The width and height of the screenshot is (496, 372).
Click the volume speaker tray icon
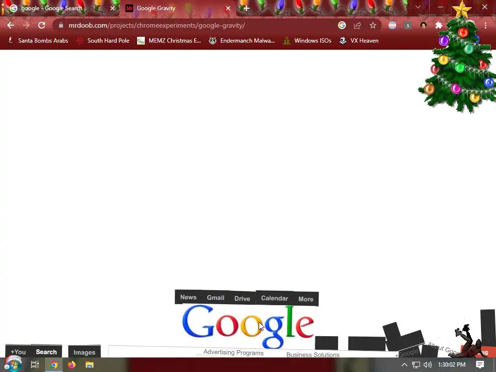click(427, 365)
